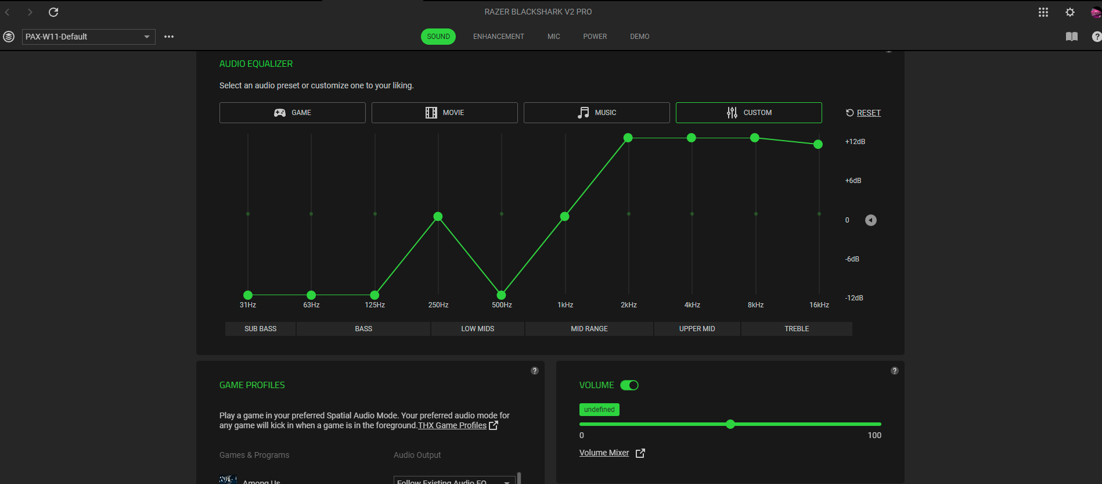Switch to the ENHANCEMENT tab
This screenshot has width=1102, height=484.
pos(499,37)
